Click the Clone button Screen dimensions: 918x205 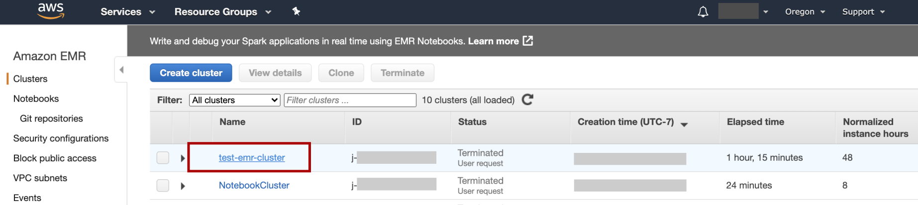coord(341,73)
